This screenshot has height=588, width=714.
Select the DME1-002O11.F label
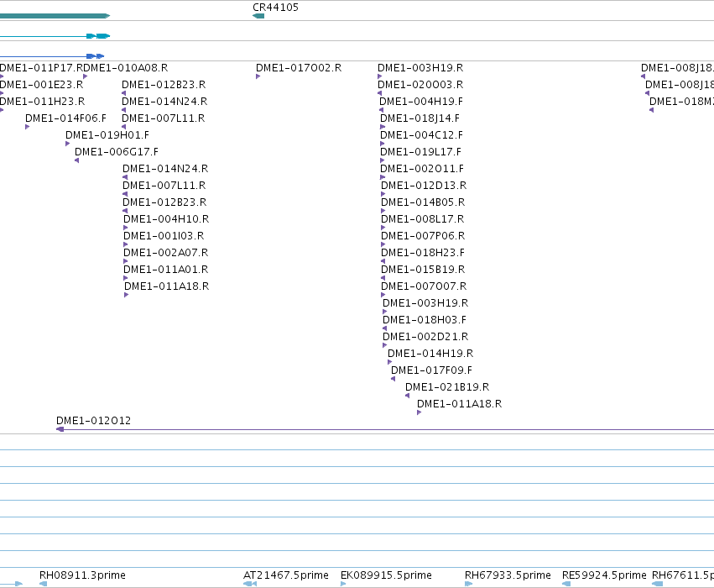422,169
